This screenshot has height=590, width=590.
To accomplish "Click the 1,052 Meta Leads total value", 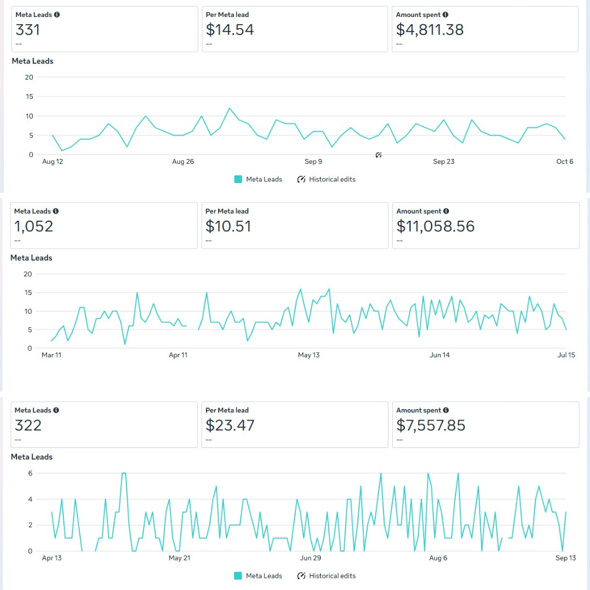I will point(34,226).
